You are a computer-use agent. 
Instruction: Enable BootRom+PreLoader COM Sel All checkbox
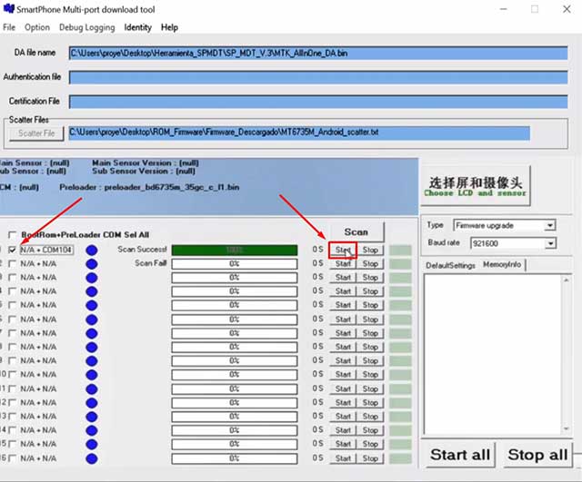pos(12,235)
